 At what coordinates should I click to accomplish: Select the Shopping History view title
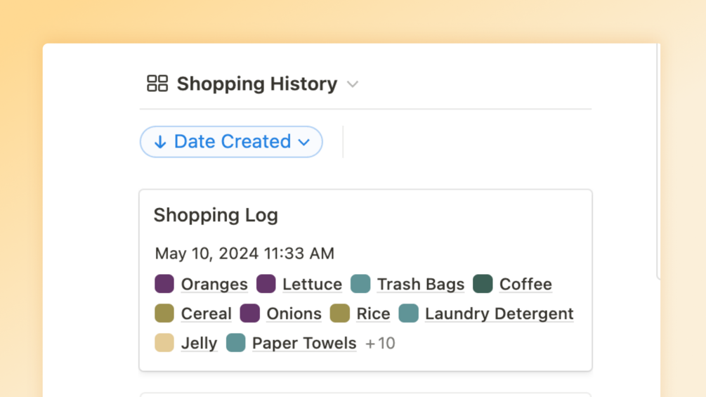[256, 84]
